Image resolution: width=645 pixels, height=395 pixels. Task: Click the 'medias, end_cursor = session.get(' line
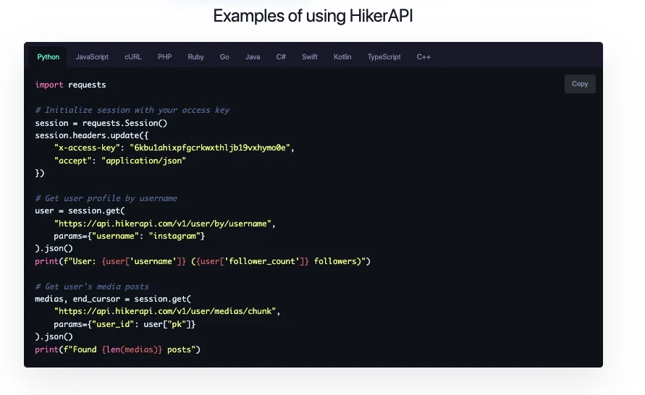coord(113,300)
